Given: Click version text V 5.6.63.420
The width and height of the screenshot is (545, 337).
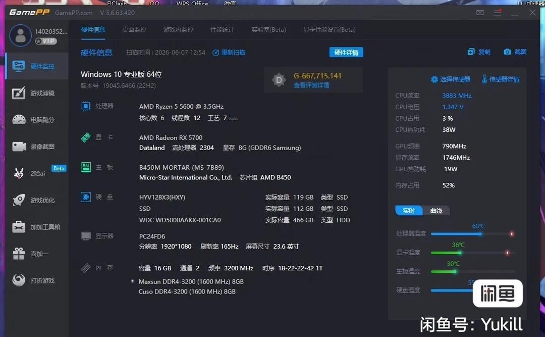Looking at the screenshot, I should point(117,13).
